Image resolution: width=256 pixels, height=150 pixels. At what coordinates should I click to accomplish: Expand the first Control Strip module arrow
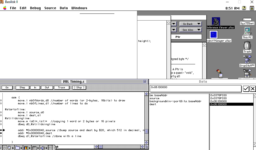[x=13, y=148]
